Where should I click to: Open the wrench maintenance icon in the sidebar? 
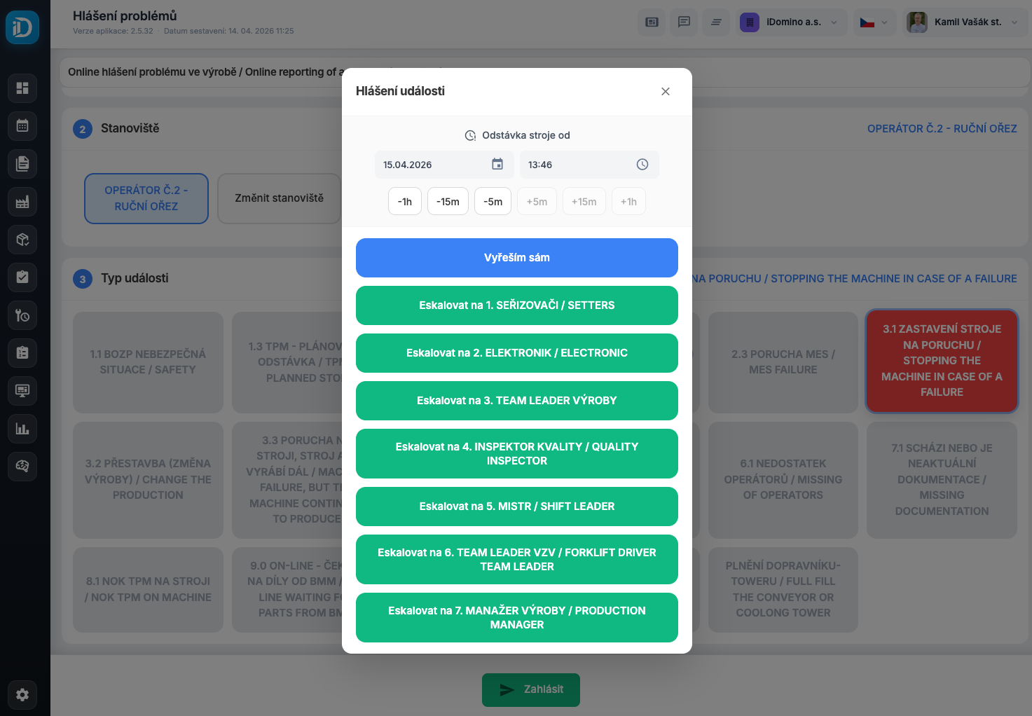tap(22, 315)
